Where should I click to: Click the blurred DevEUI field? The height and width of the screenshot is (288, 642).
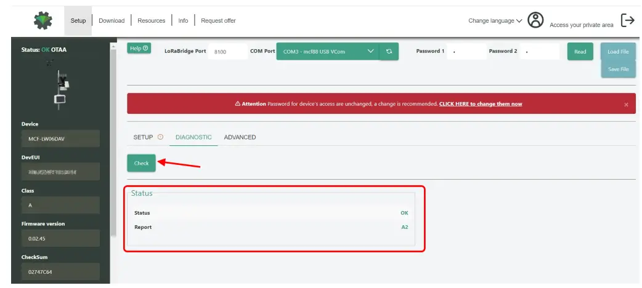click(60, 172)
